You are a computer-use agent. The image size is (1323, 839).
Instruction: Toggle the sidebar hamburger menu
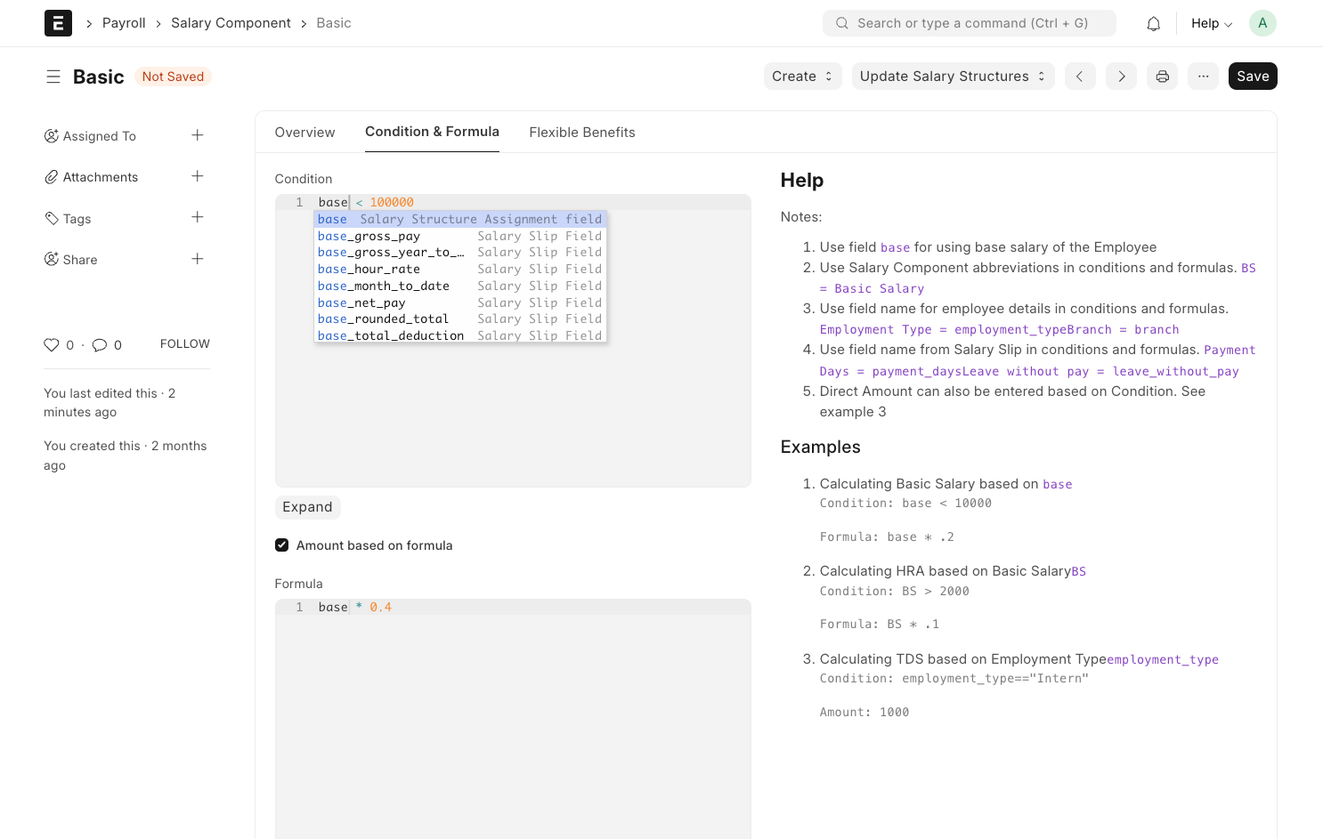[53, 77]
